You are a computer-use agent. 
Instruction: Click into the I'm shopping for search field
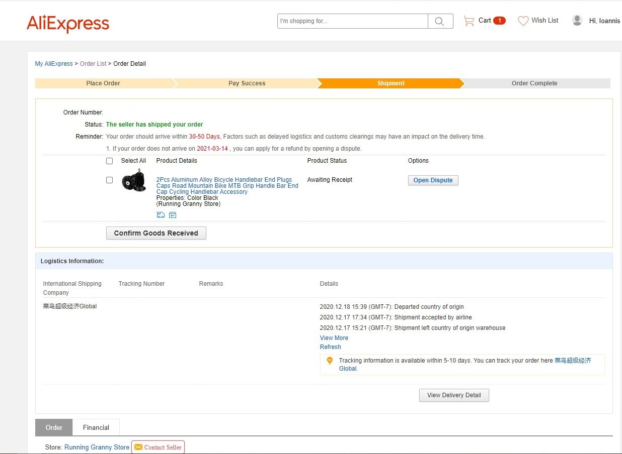(353, 21)
